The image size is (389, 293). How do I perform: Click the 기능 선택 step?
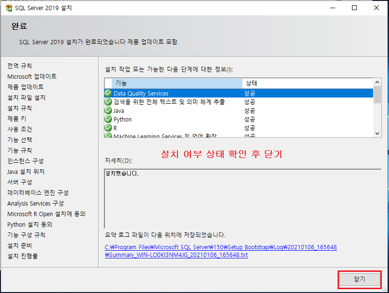point(20,140)
